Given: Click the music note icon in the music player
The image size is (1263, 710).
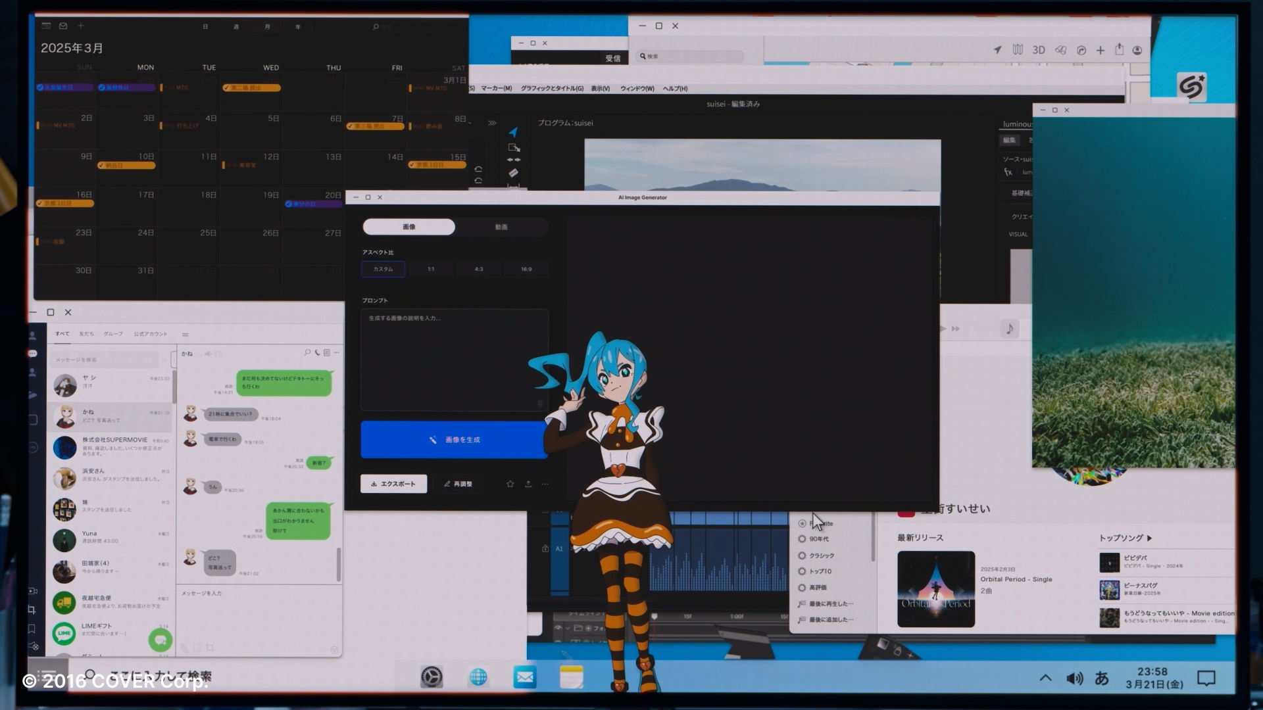Looking at the screenshot, I should [1010, 328].
